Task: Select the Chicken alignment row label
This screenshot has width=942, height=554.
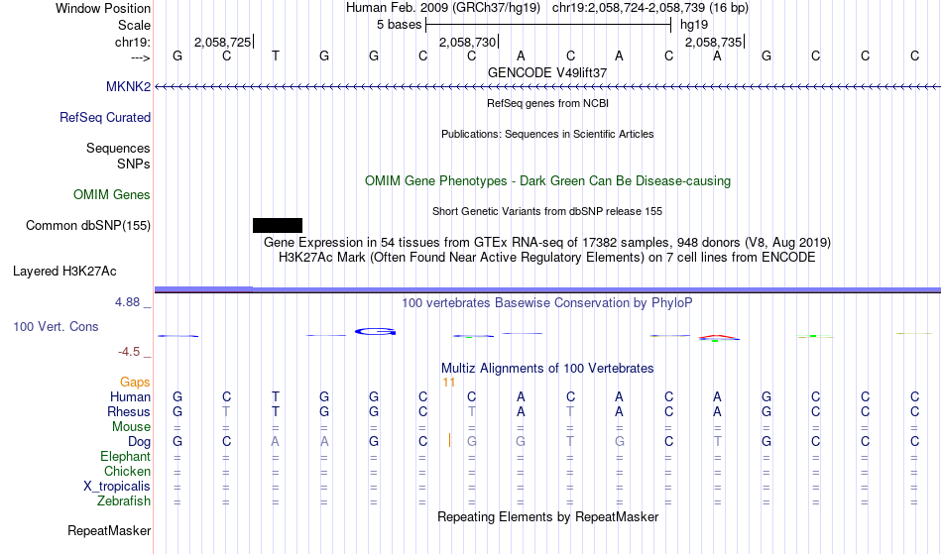Action: 127,471
